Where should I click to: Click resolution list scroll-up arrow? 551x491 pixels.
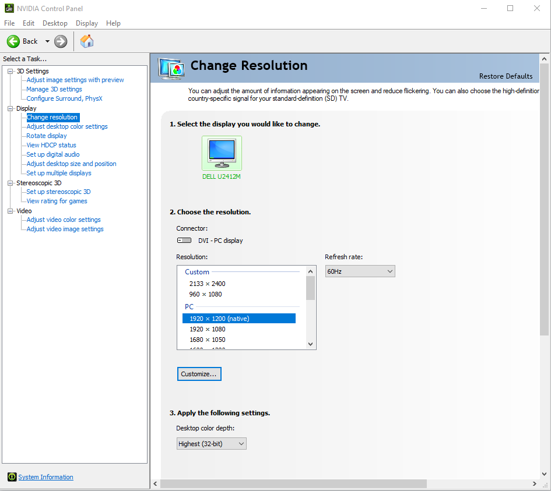[x=310, y=271]
